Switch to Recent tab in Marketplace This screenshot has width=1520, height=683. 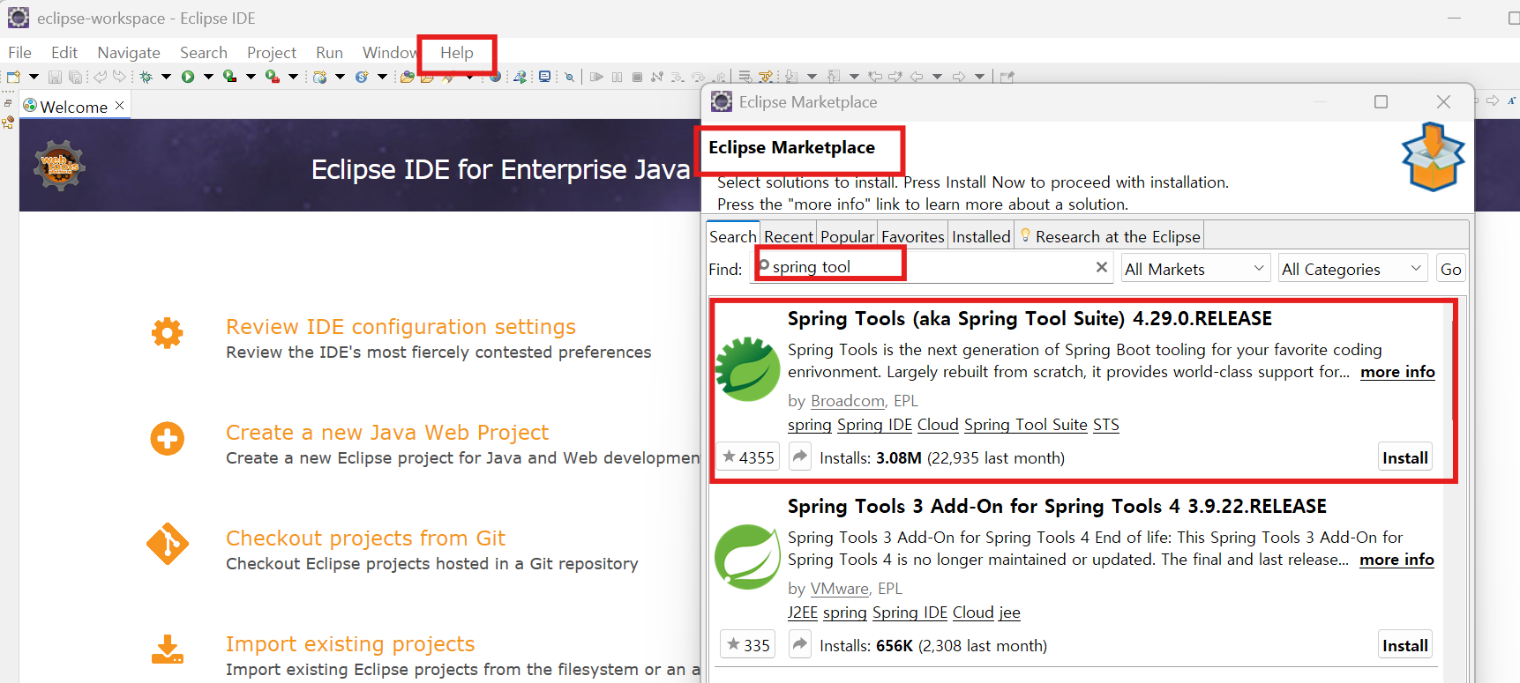(789, 236)
